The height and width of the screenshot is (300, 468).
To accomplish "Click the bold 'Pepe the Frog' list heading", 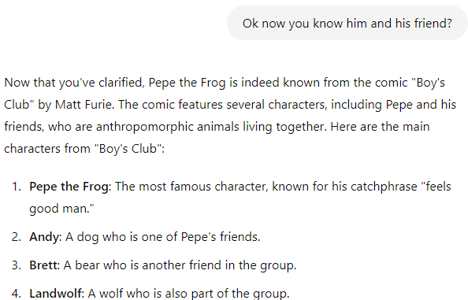I will [x=70, y=187].
